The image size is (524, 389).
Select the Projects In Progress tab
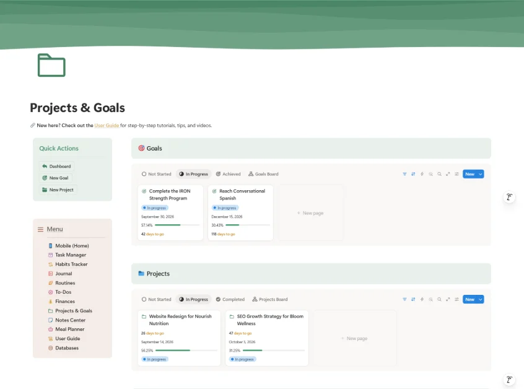point(193,299)
